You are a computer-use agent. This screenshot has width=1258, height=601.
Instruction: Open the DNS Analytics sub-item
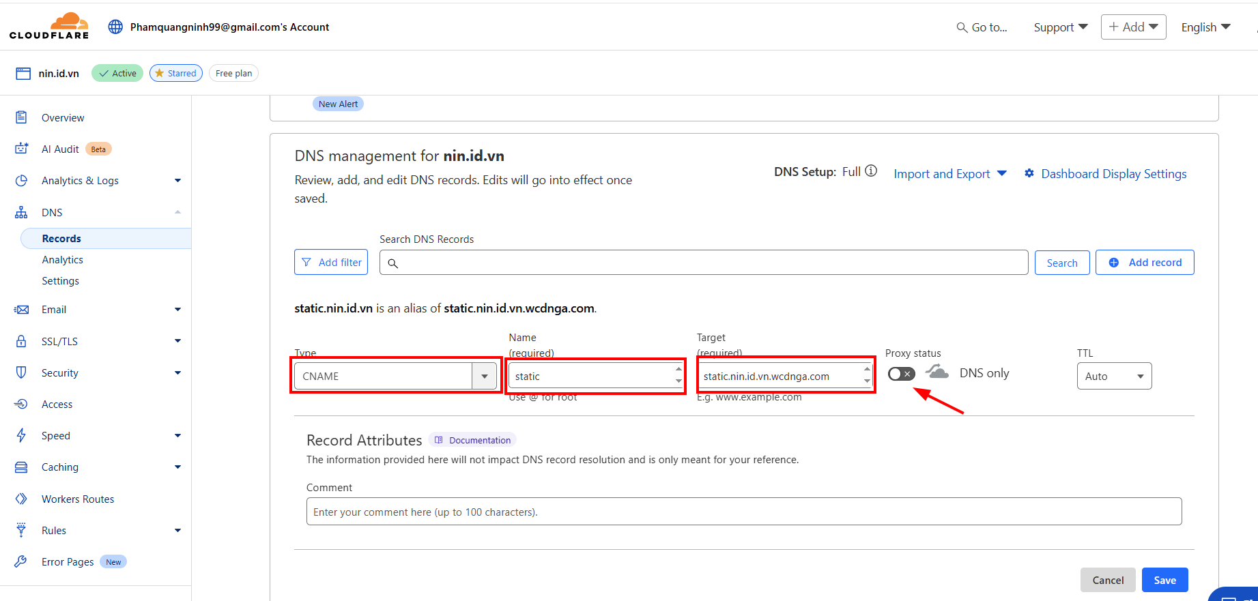[62, 260]
